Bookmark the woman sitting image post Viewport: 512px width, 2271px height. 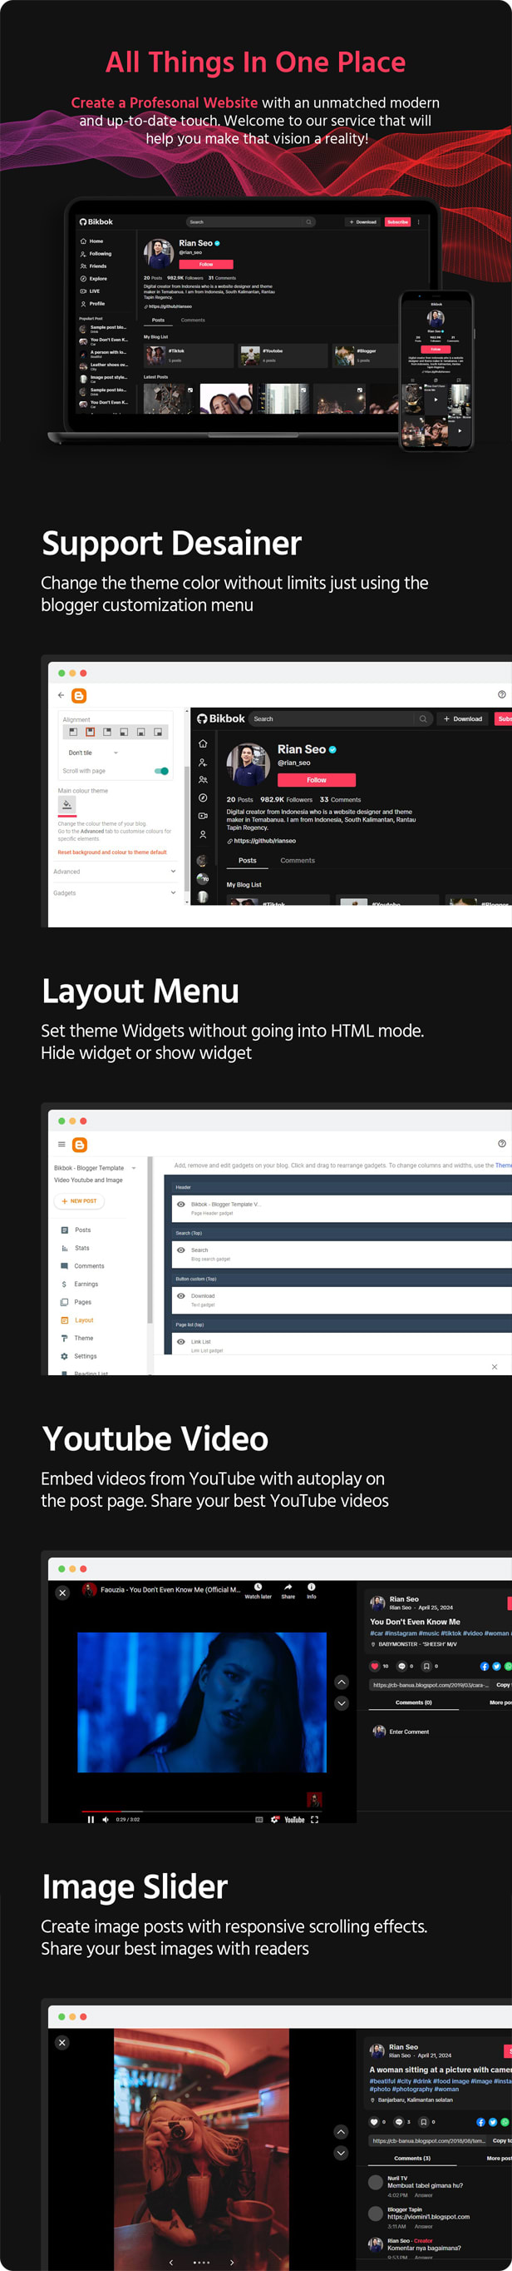click(423, 2122)
